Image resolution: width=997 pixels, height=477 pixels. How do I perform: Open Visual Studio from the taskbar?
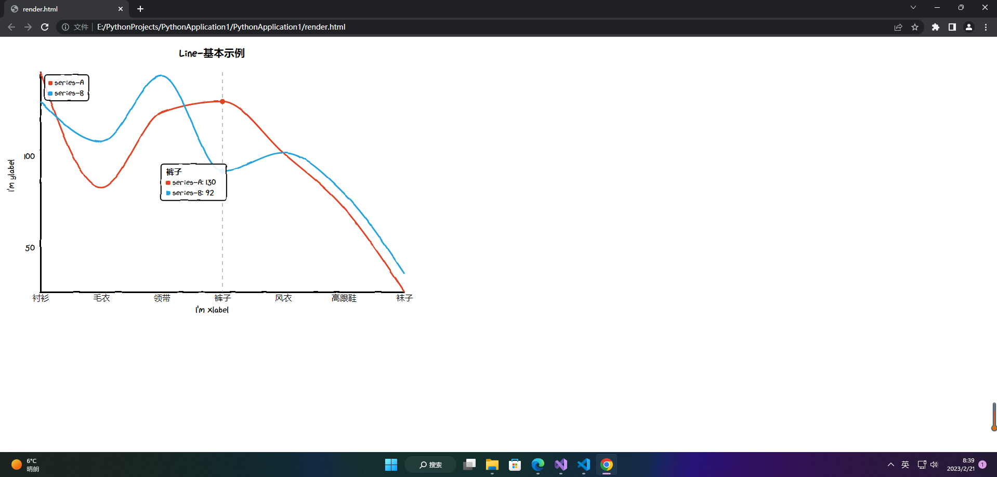tap(561, 465)
